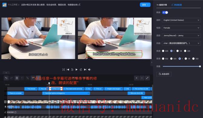Viewport: 203px width, 118px height.
Task: Select the 'Height and angle' subtitle clip
Action: [114, 89]
